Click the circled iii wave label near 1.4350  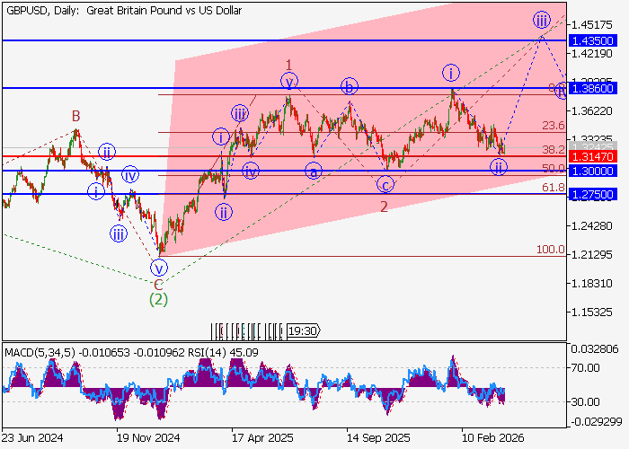[x=541, y=20]
